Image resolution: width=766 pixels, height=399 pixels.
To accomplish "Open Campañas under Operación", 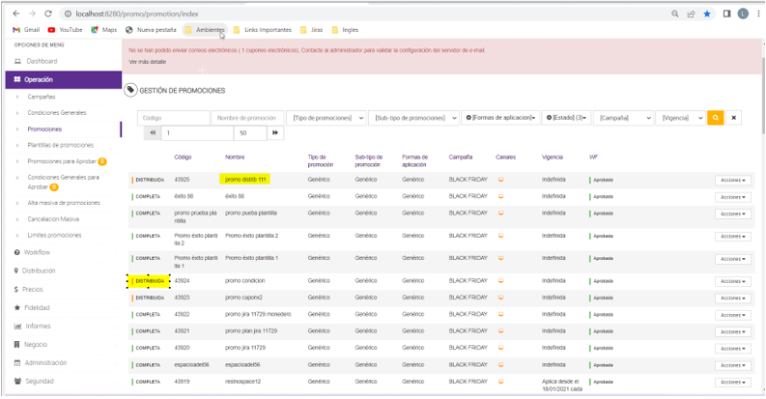I will pyautogui.click(x=42, y=97).
